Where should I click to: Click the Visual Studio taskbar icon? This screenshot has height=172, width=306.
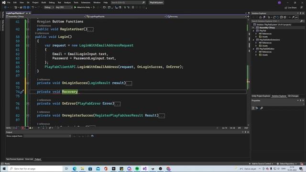[x=145, y=169]
